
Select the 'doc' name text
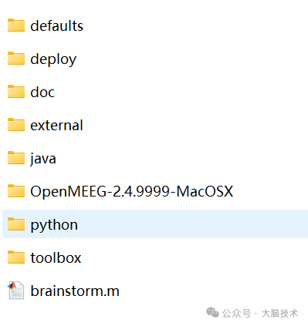[x=42, y=92]
